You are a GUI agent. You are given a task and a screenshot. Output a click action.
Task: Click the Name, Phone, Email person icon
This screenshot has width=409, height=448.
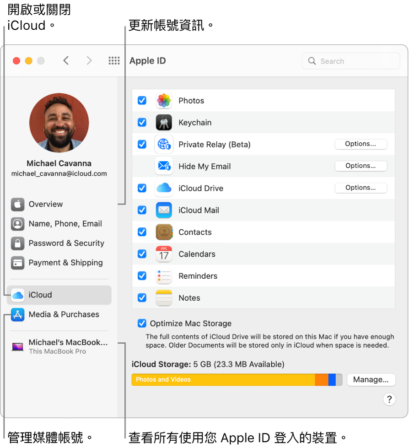click(18, 224)
